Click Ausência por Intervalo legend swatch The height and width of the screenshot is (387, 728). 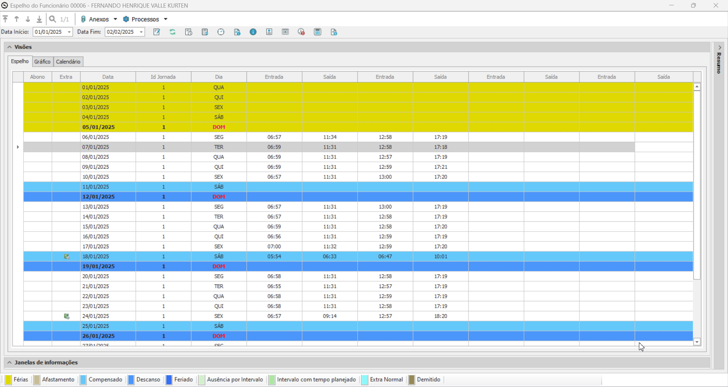pyautogui.click(x=202, y=380)
